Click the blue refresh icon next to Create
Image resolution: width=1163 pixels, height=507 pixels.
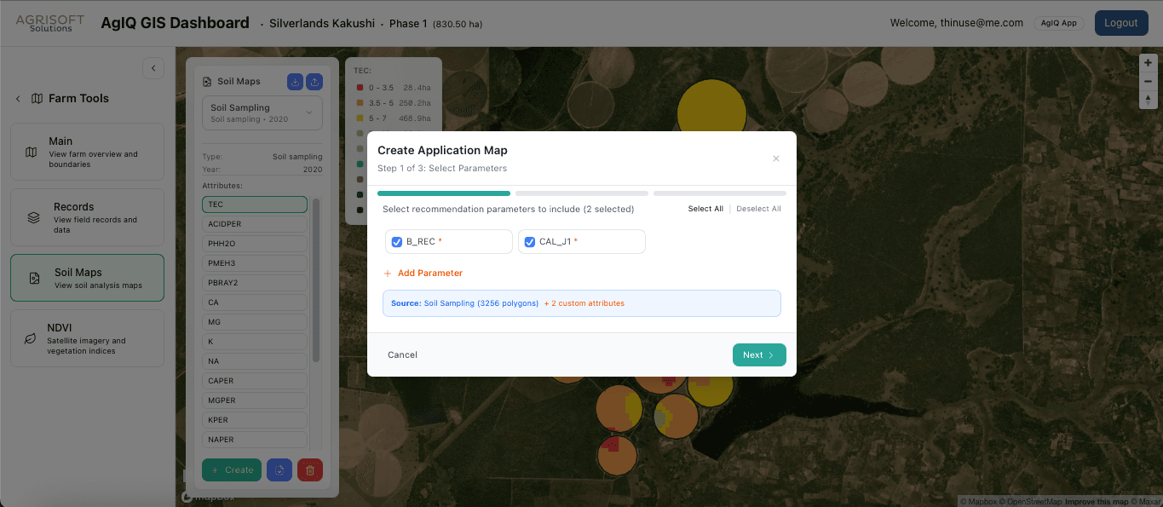click(x=279, y=470)
